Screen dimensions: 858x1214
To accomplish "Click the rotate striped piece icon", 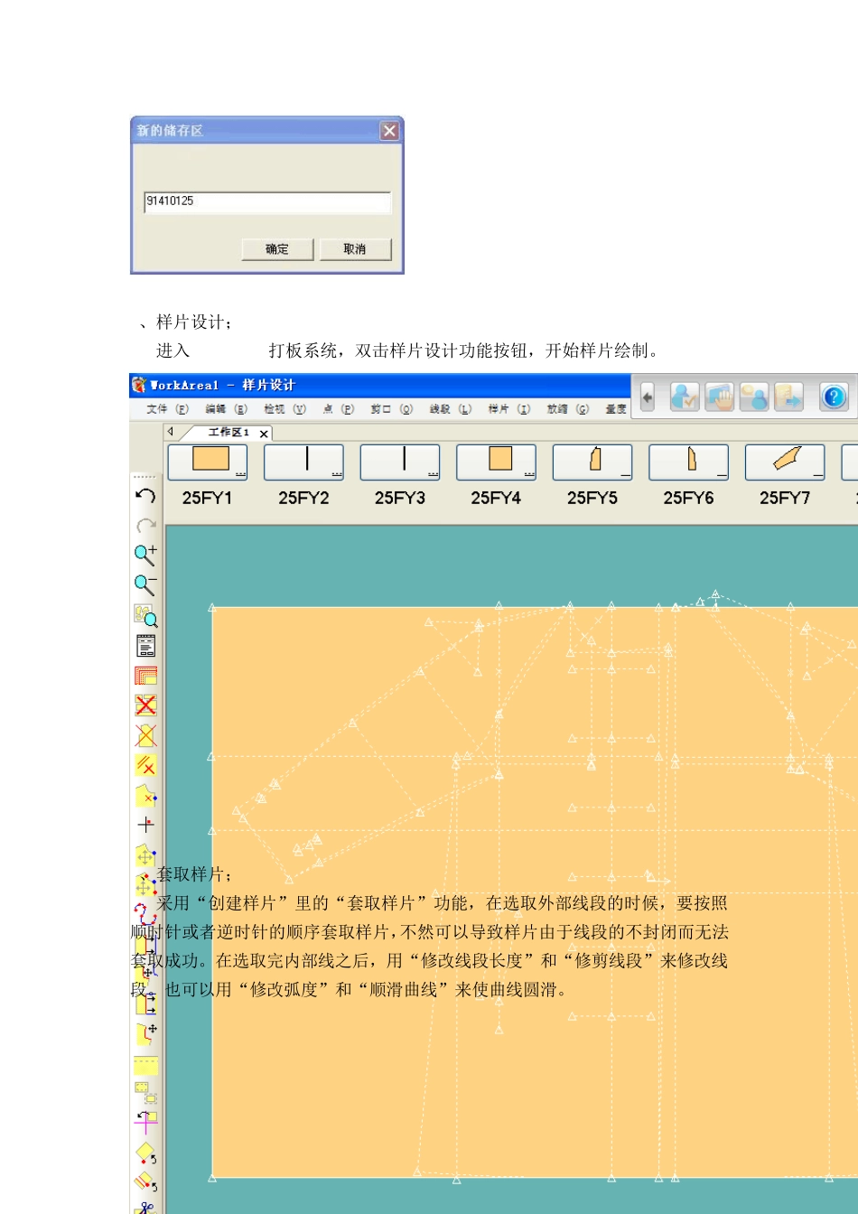I will click(x=146, y=1181).
